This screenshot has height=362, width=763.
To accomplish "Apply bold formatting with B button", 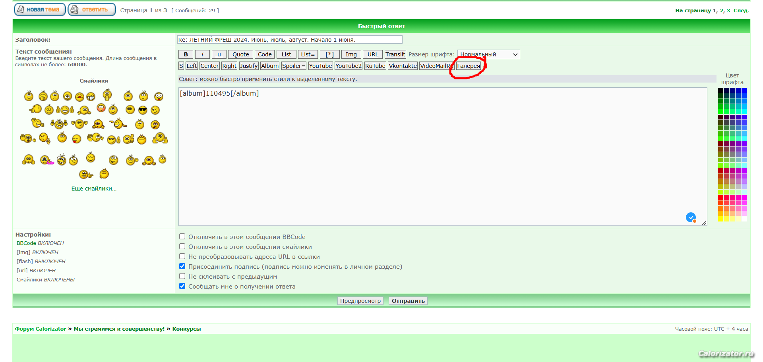I will (x=186, y=54).
